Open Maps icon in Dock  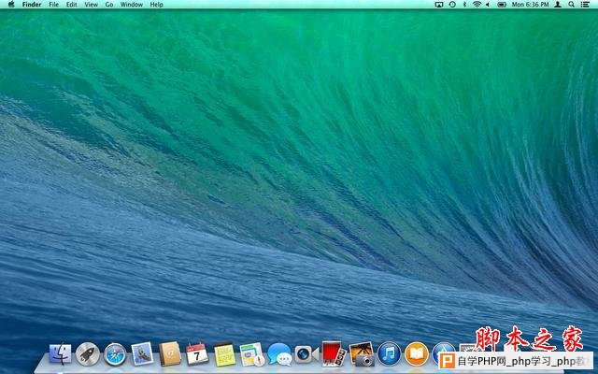coord(252,354)
